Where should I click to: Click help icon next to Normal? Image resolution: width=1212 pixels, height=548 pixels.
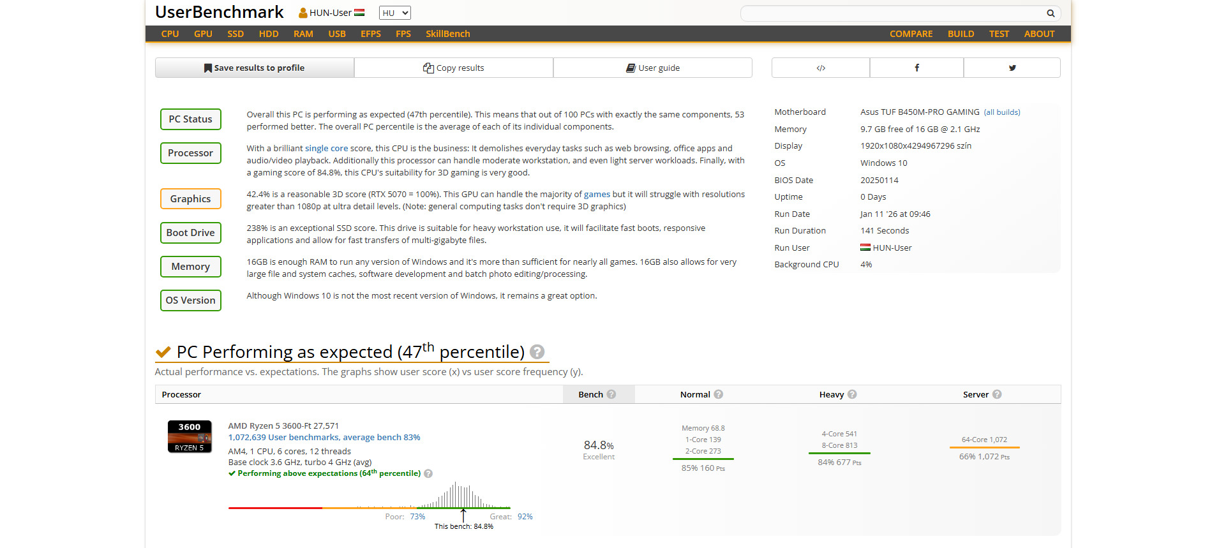[x=719, y=394]
